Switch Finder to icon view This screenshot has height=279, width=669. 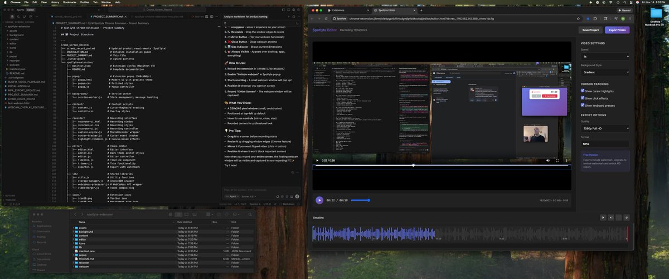click(170, 214)
